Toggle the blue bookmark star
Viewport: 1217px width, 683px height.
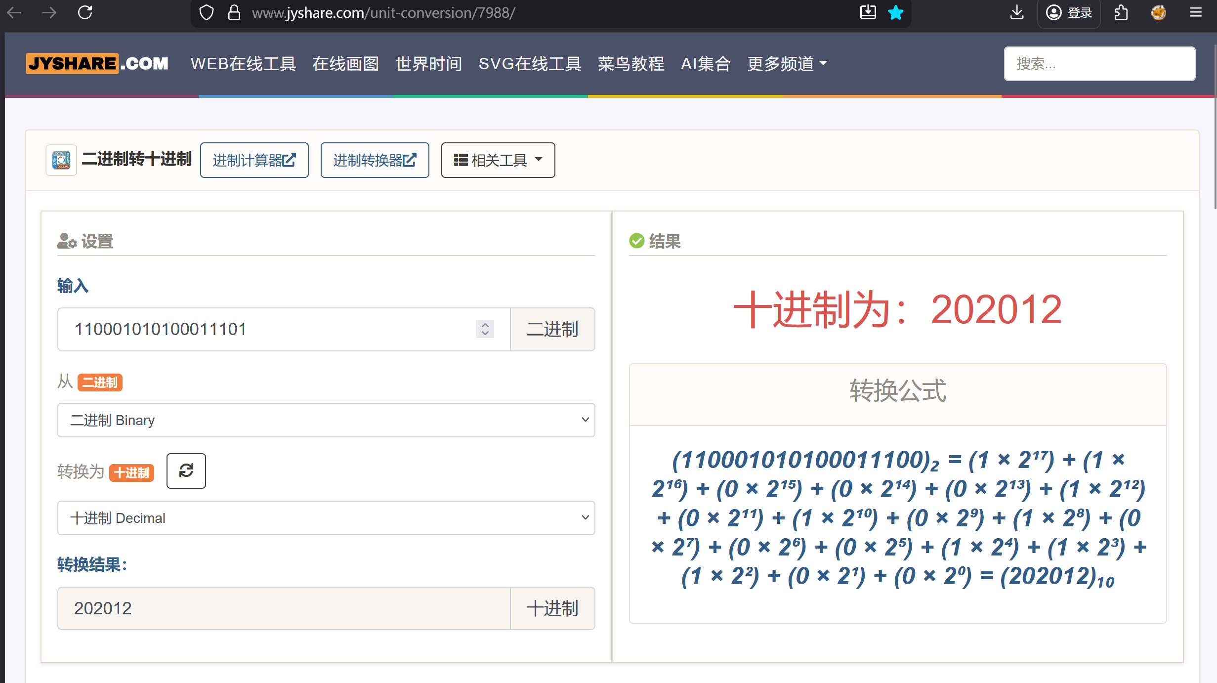(x=895, y=12)
